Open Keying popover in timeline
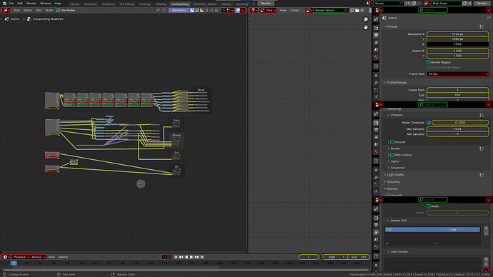The width and height of the screenshot is (493, 277). [38, 257]
